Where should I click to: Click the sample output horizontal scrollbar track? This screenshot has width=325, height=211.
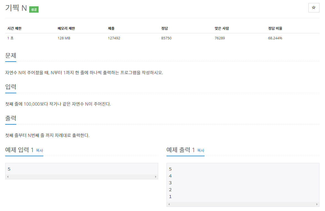[243, 204]
